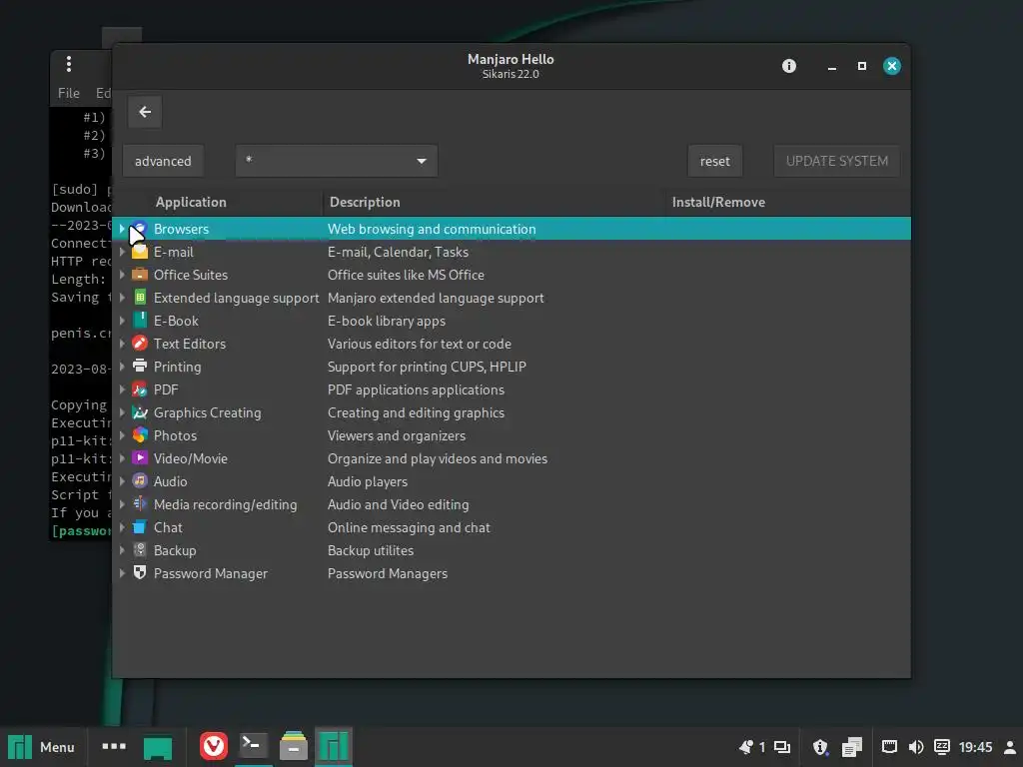Select the Photos row label
Image resolution: width=1023 pixels, height=767 pixels.
[175, 435]
